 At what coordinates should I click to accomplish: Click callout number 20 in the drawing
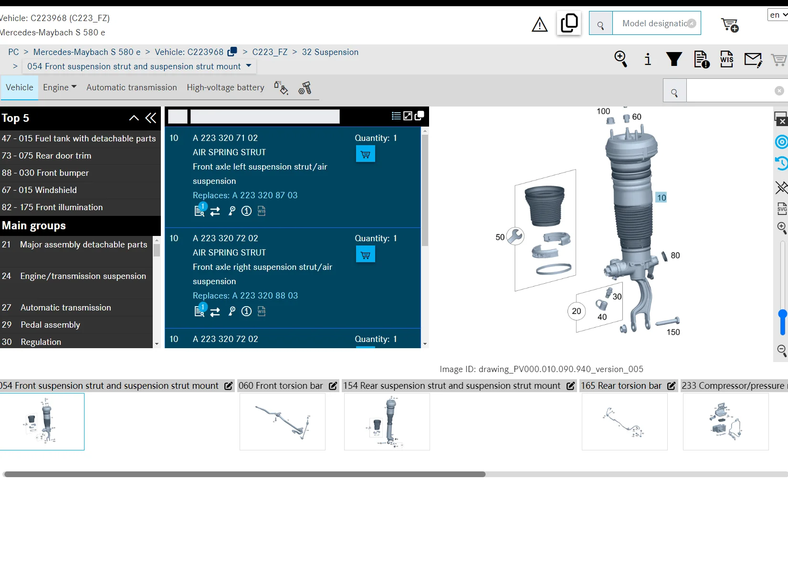[576, 311]
